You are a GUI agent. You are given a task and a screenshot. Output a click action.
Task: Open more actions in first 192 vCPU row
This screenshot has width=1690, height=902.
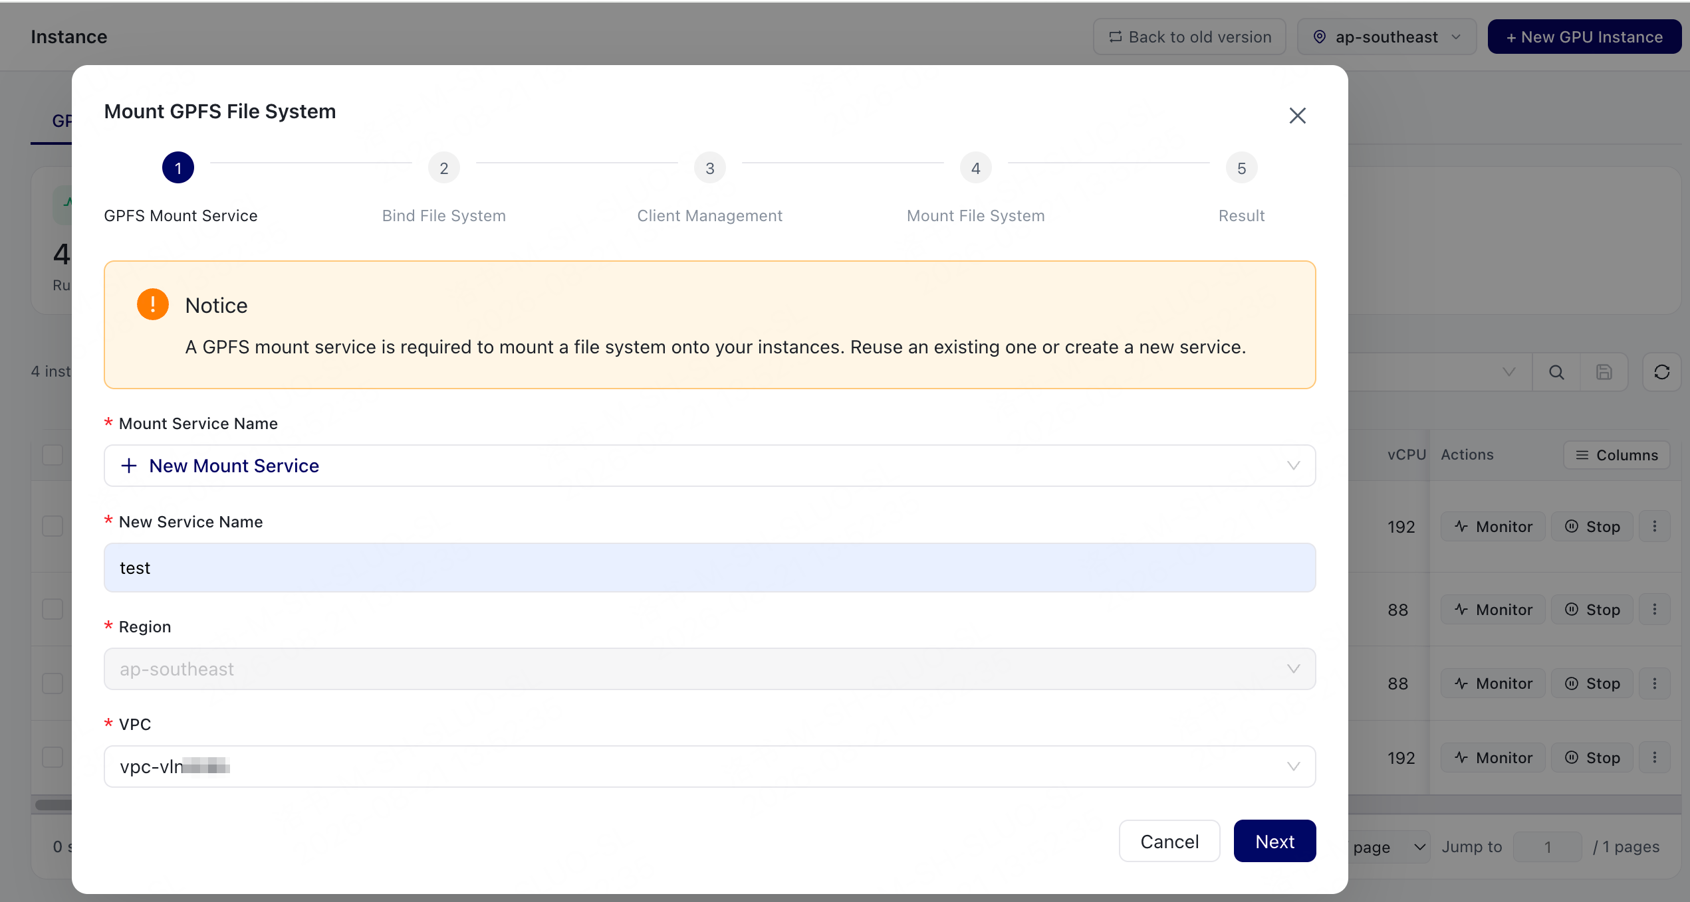click(1655, 527)
